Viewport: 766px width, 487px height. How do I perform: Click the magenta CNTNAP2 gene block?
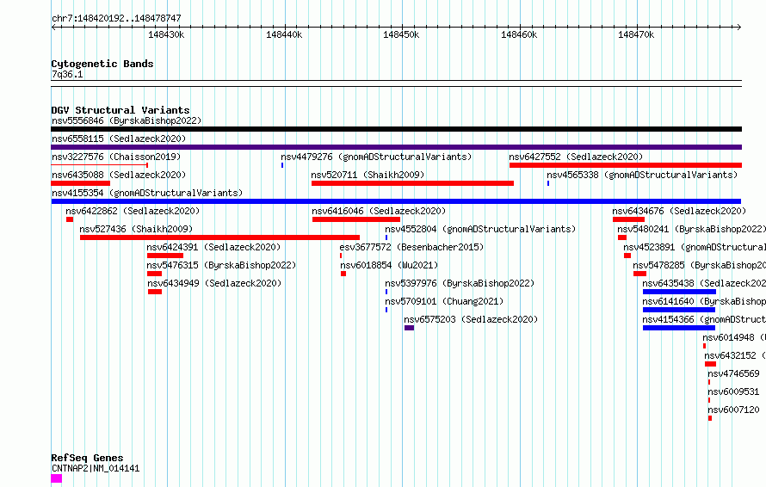(56, 478)
